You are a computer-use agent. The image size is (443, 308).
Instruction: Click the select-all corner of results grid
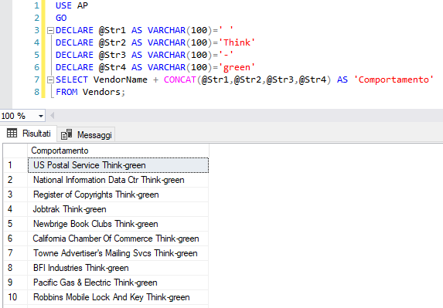pyautogui.click(x=15, y=151)
